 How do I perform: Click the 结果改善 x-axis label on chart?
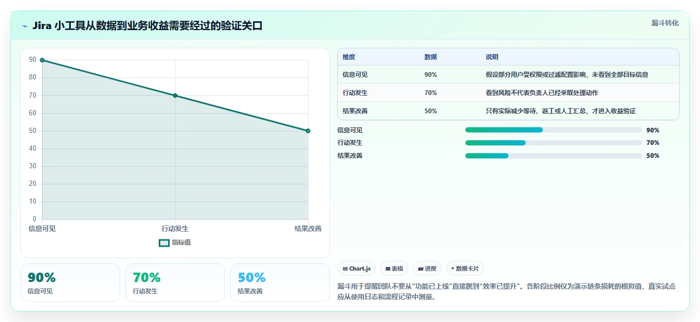click(308, 229)
